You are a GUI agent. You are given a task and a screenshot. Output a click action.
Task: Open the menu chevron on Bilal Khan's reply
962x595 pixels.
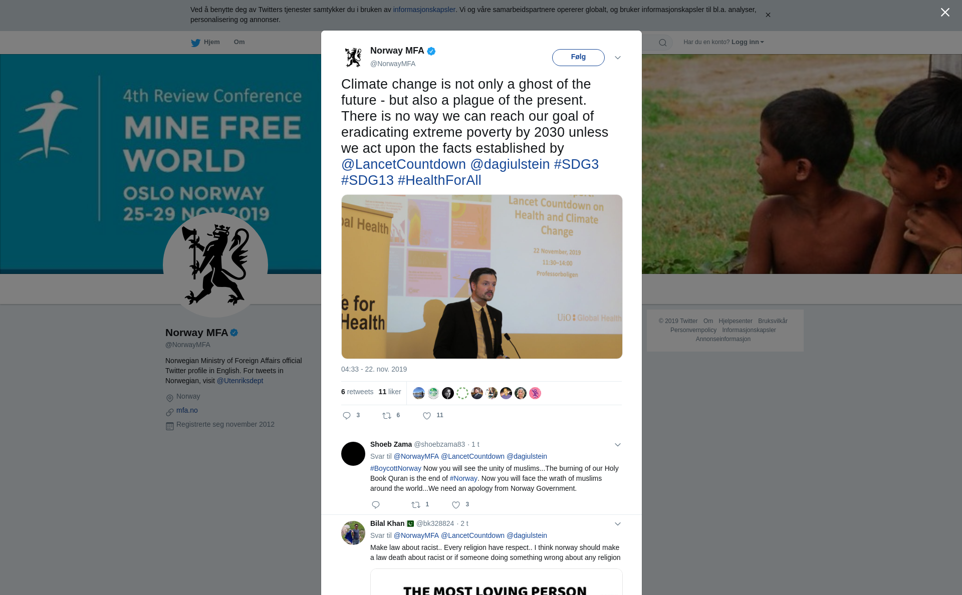click(x=618, y=524)
